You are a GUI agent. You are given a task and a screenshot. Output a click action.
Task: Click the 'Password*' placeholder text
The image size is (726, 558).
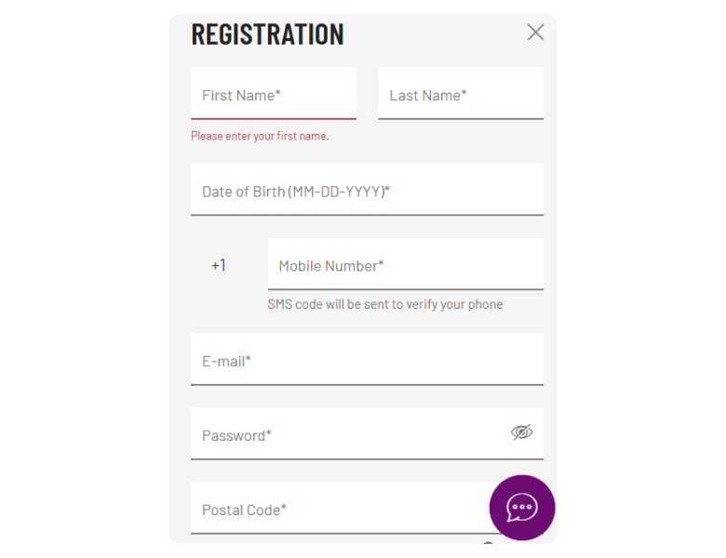click(x=236, y=435)
